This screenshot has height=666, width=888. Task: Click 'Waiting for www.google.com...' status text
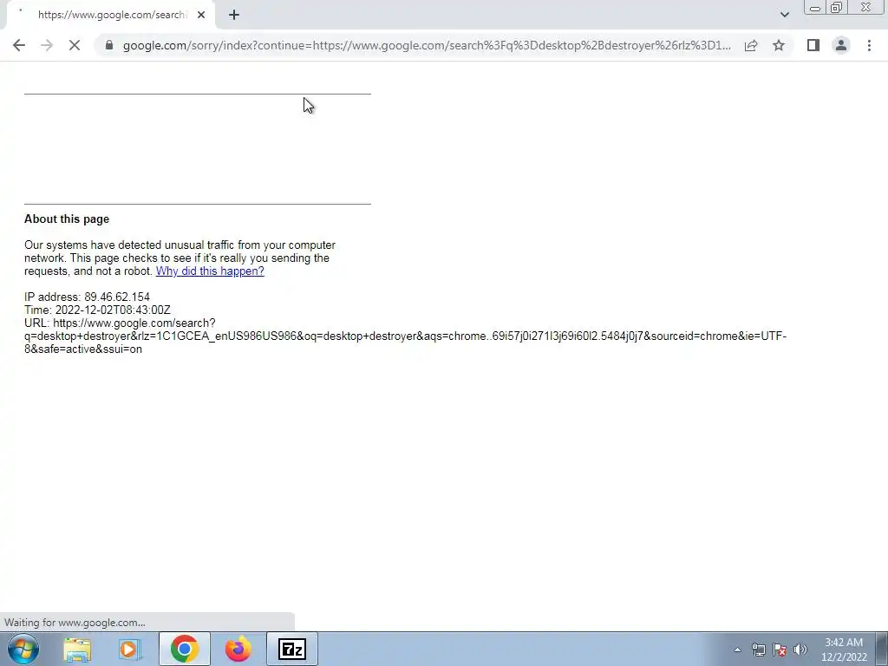75,623
